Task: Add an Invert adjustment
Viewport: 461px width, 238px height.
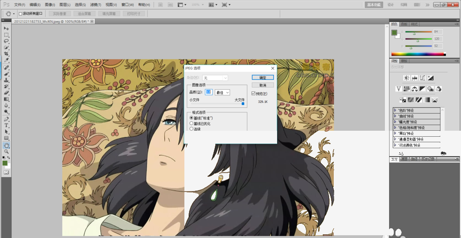Action: [403, 100]
